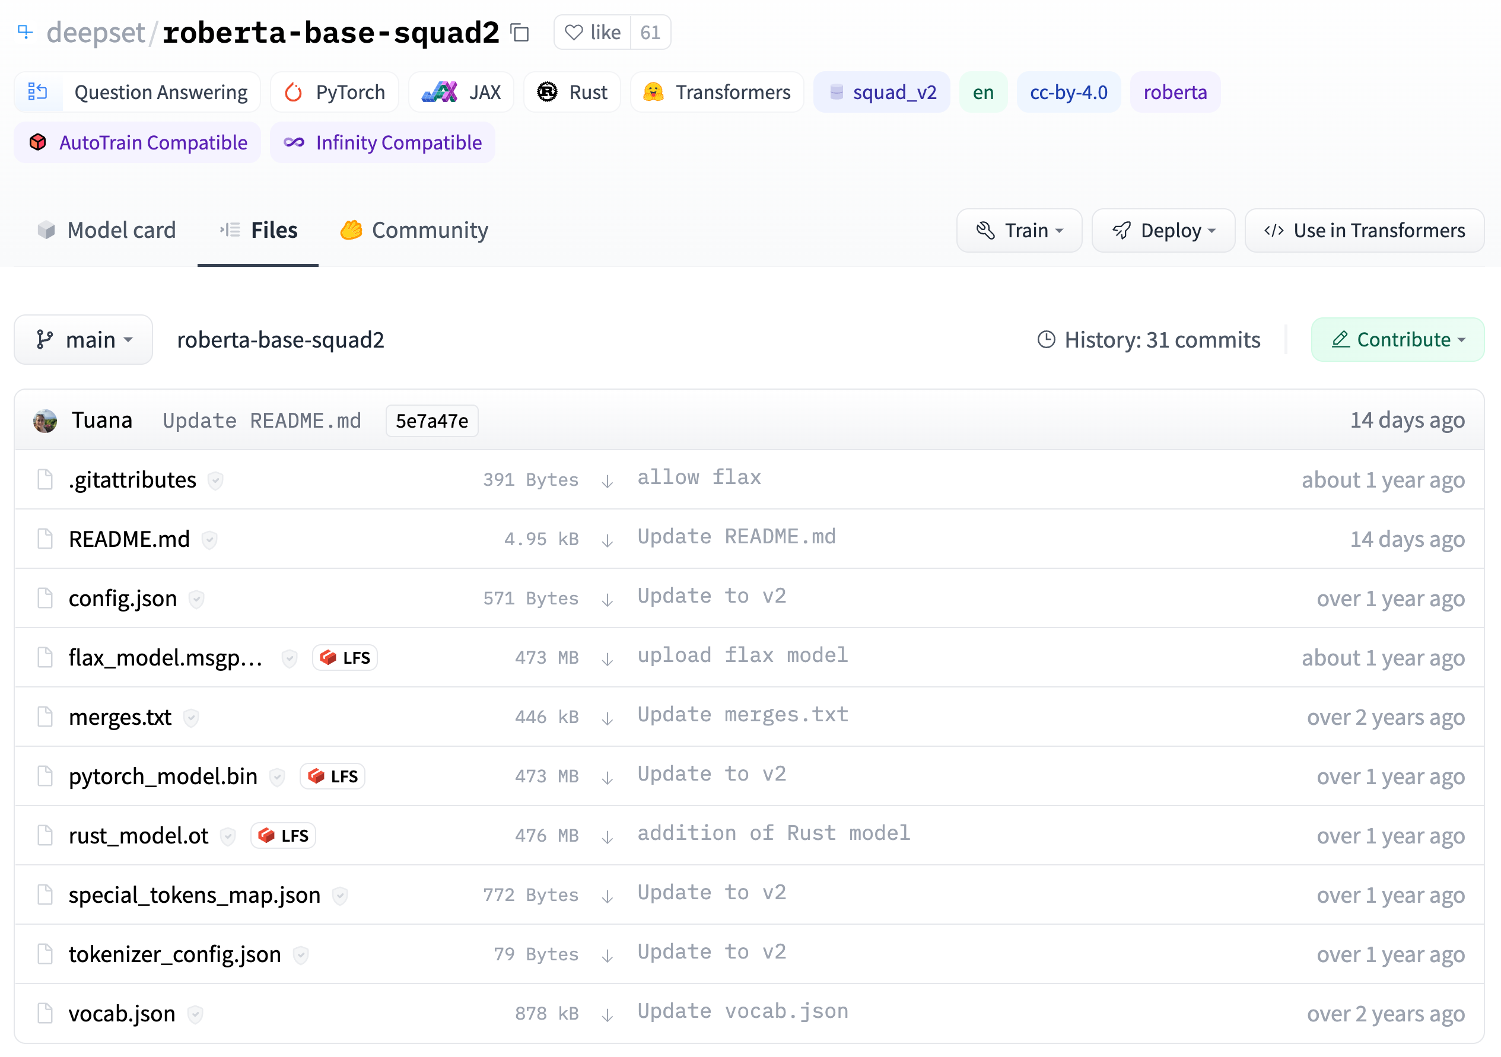The width and height of the screenshot is (1501, 1057).
Task: Open the flax_model.msgpack file
Action: pos(166,658)
